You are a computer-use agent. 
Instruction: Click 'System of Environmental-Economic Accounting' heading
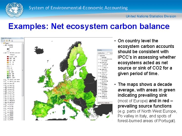(x=78, y=8)
